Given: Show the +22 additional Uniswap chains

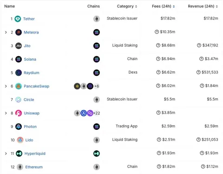Looking at the screenshot, I should (x=97, y=113).
